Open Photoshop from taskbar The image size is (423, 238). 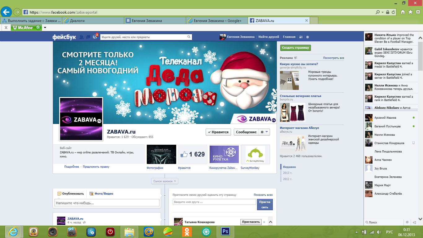click(225, 231)
